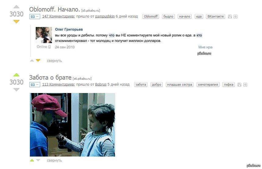
Task: Collapse the Забота о брате post via свернуть
Action: click(54, 160)
